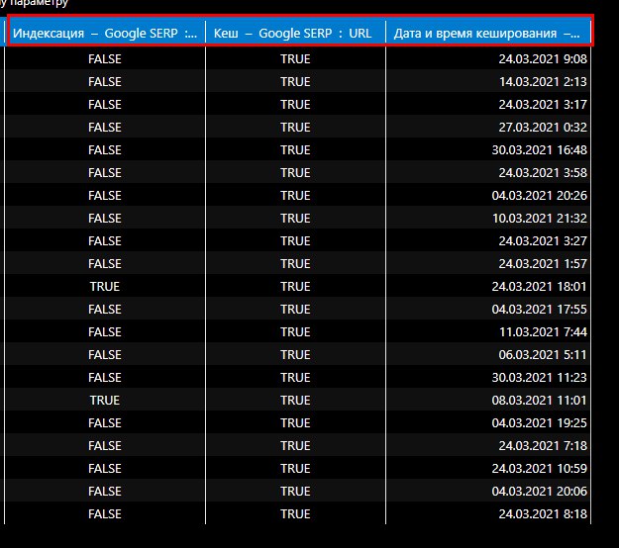Click Кеш TRUE in the 24.03.2021 10:59 row
Viewport: 619px width, 548px height.
coord(295,468)
